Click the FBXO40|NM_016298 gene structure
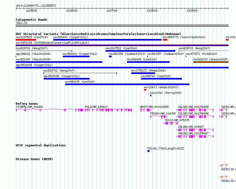 point(159,117)
